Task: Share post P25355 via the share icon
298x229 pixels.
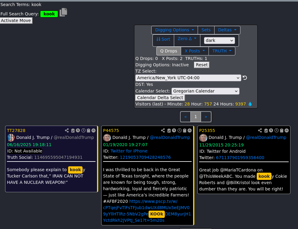Action: click(260, 130)
